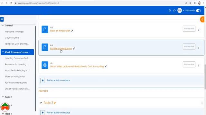The width and height of the screenshot is (206, 115).
Task: Click plus icon under Week 1 activities
Action: pyautogui.click(x=43, y=80)
